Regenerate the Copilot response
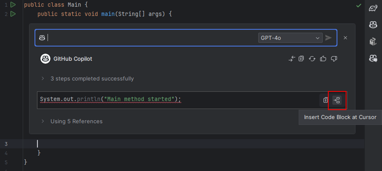 click(x=312, y=59)
